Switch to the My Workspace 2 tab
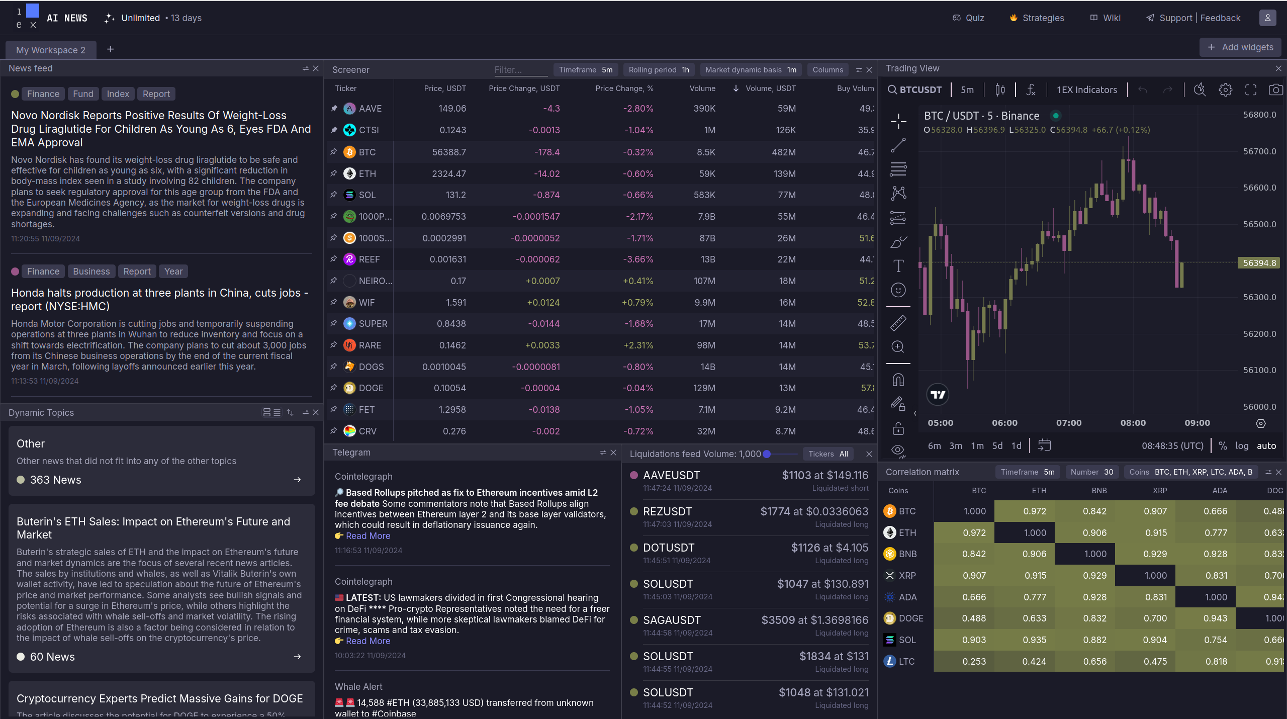Image resolution: width=1287 pixels, height=719 pixels. tap(51, 50)
